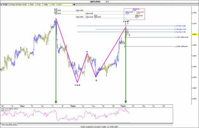This screenshot has width=199, height=128.
Task: Click the blue wave label B
Action: pos(96,81)
